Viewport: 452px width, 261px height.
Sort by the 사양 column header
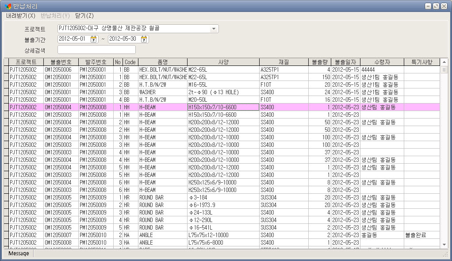[223, 62]
